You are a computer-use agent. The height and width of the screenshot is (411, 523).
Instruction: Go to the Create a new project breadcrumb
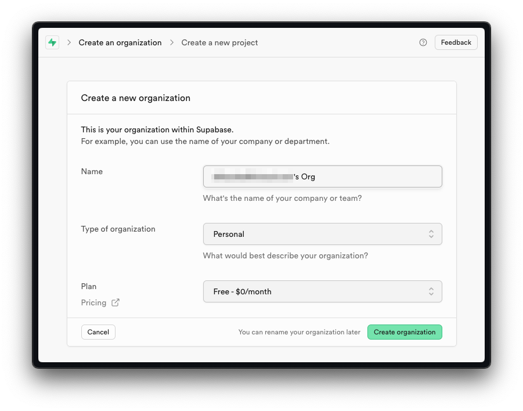tap(219, 42)
